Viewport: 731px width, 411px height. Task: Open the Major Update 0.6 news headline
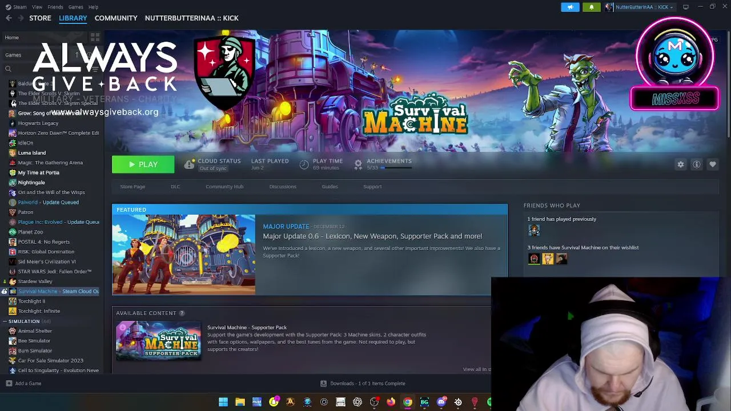tap(372, 236)
